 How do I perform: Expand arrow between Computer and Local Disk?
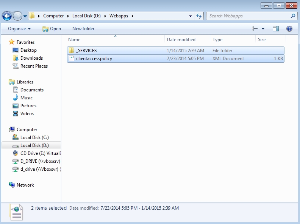click(68, 16)
